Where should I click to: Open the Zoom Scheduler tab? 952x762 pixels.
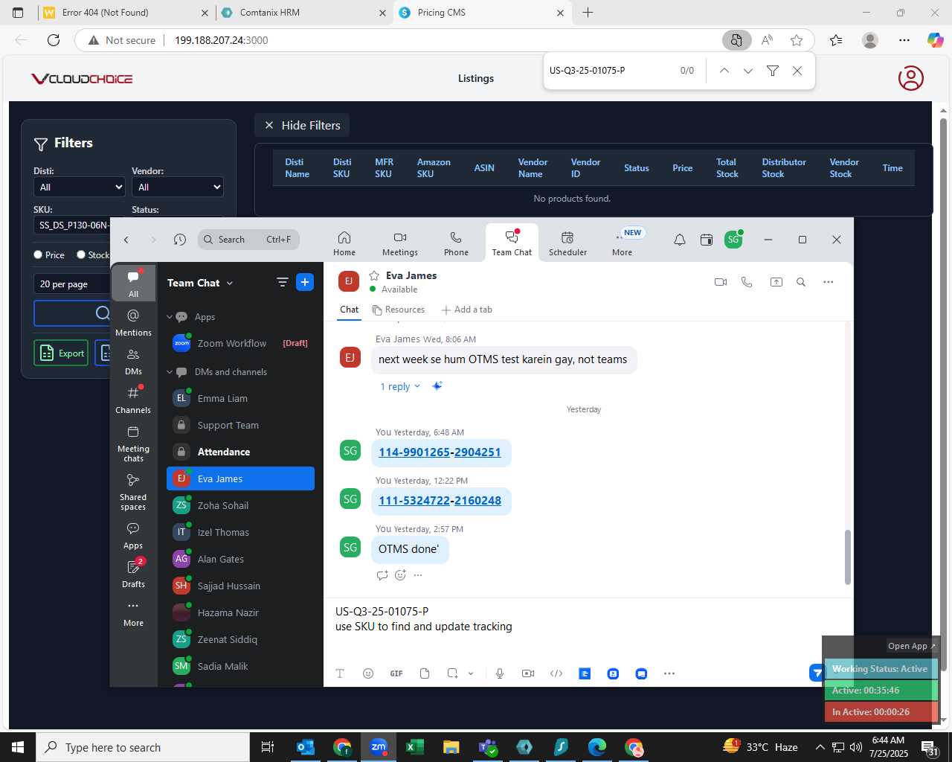coord(567,243)
